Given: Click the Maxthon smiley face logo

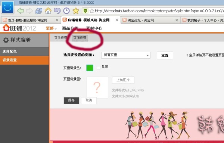Looking at the screenshot, I should pos(7,7).
